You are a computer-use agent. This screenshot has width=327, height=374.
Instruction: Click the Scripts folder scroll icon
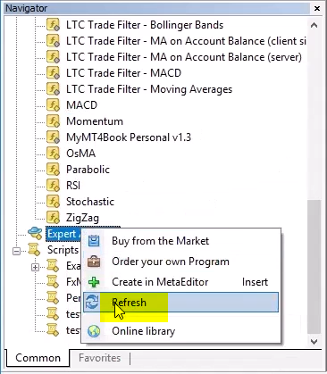click(x=34, y=250)
